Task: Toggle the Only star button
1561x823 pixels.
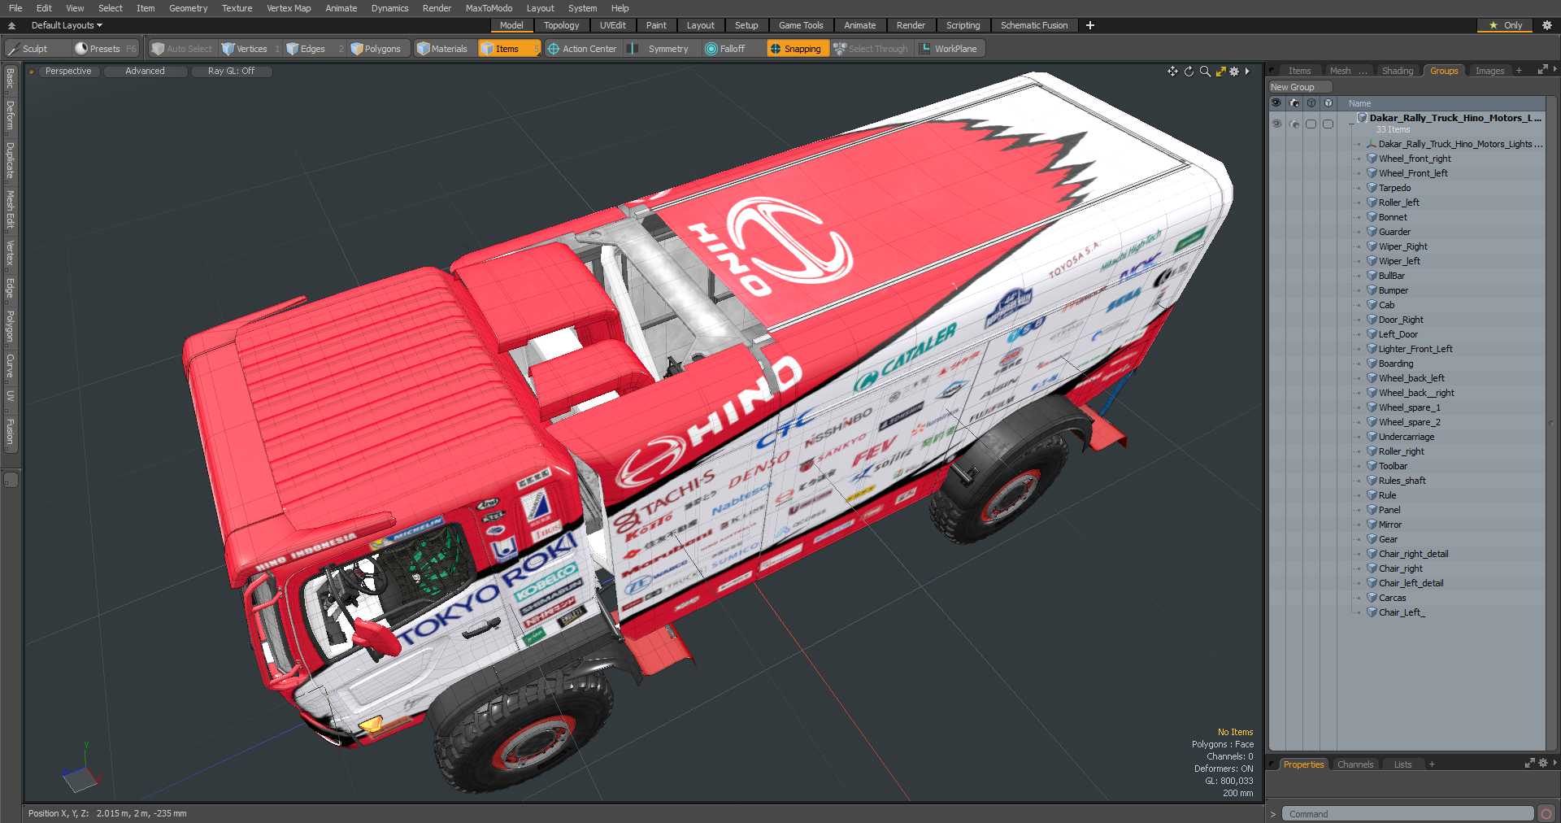Action: [x=1505, y=25]
